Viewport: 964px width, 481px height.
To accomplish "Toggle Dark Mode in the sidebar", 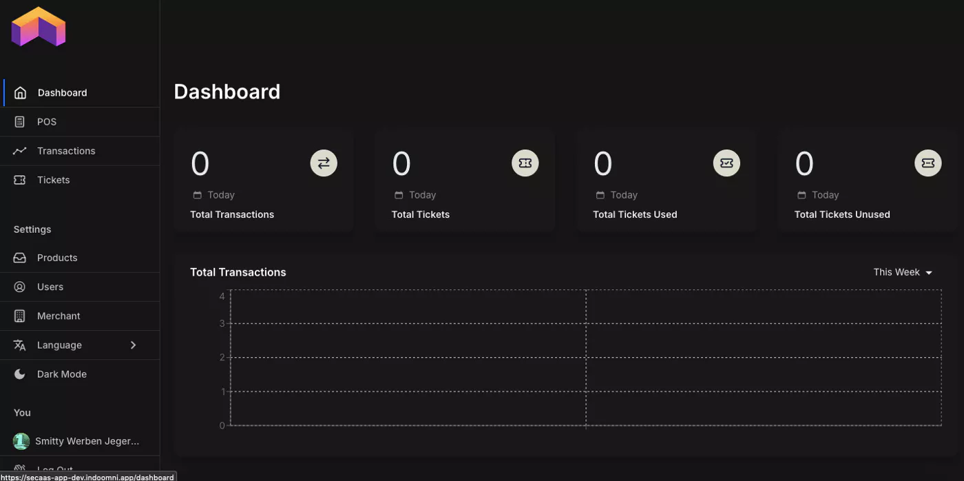I will [61, 374].
